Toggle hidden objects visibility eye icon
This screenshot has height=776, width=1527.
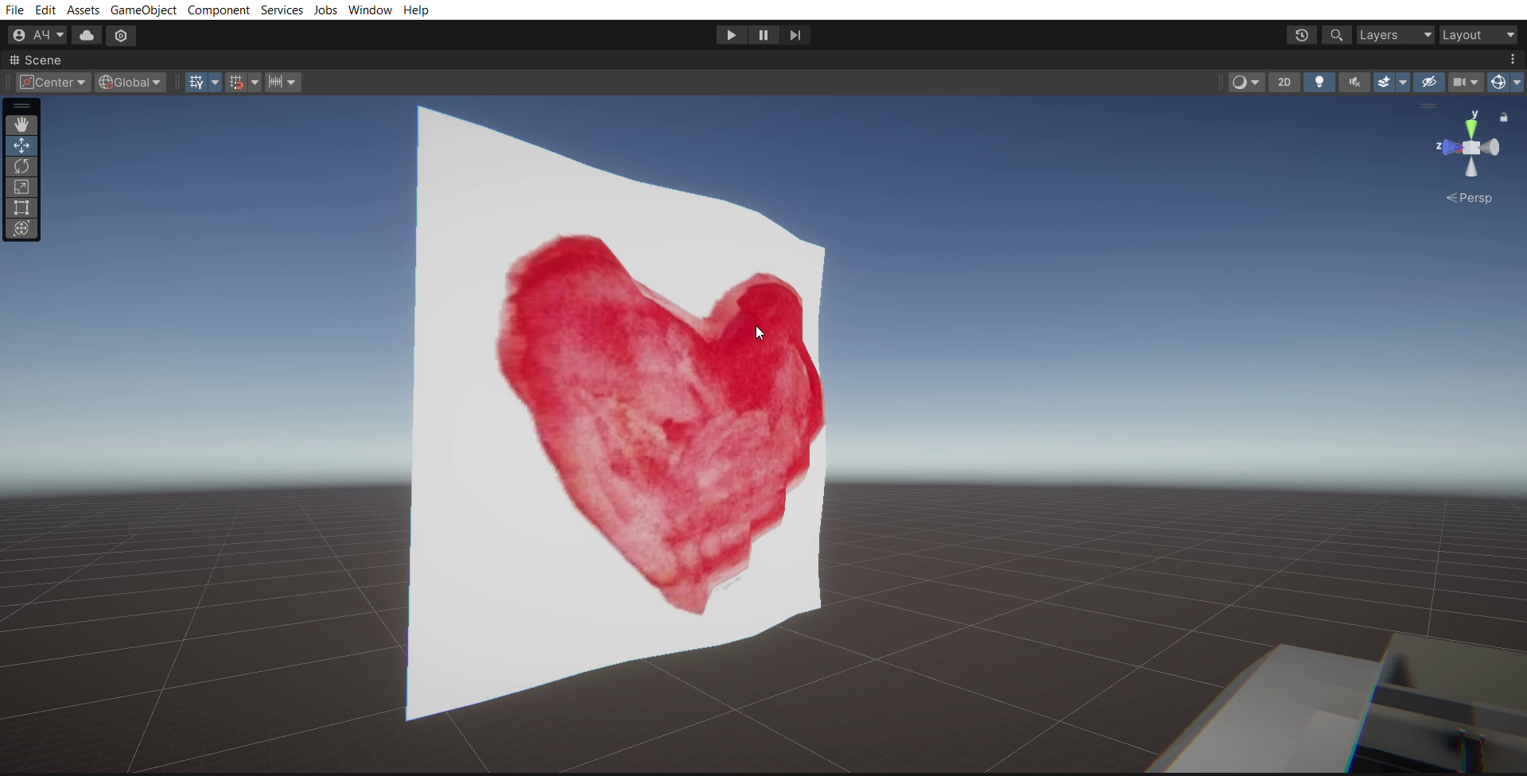[x=1428, y=82]
